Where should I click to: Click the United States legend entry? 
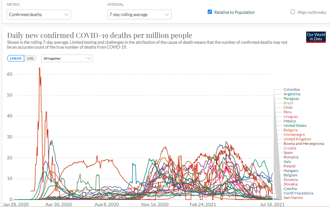(x=295, y=126)
